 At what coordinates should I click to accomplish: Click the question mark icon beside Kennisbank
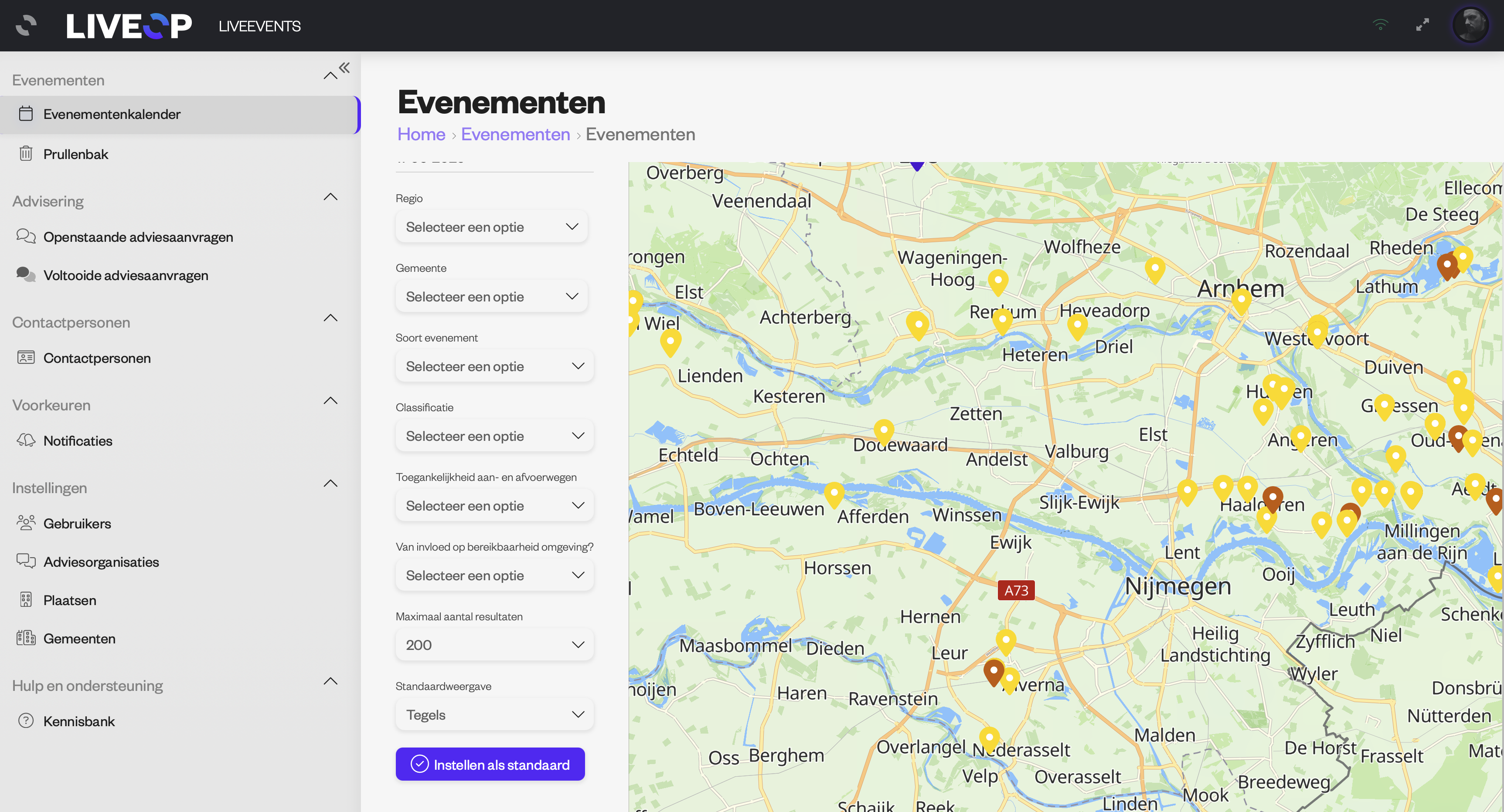(26, 721)
